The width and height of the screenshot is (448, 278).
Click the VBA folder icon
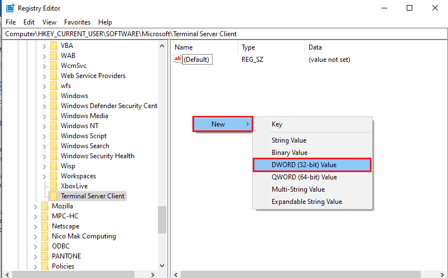(54, 46)
